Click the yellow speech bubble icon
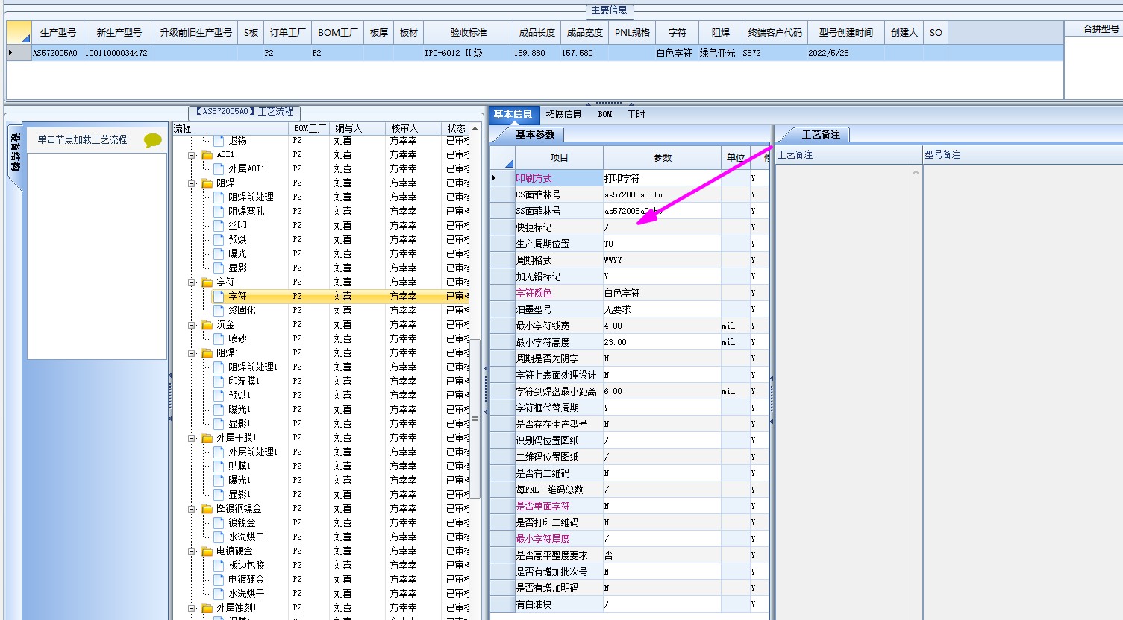The width and height of the screenshot is (1123, 620). pyautogui.click(x=153, y=140)
